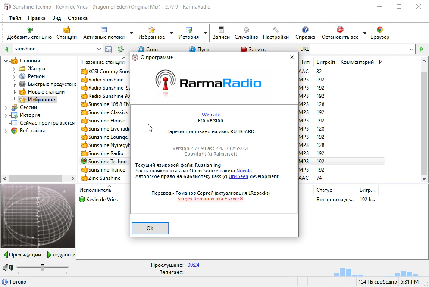Open Sergey Romanov aka Fixxxer link

[210, 199]
